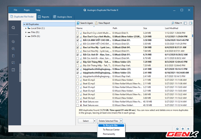Click the file list vertical scrollbar thumb

[193, 36]
